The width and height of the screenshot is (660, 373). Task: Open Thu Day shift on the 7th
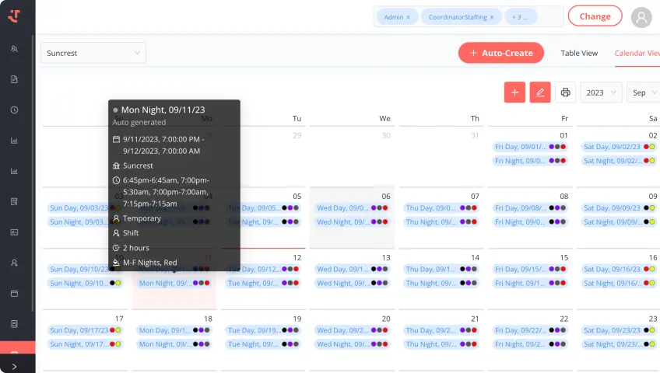click(x=441, y=208)
